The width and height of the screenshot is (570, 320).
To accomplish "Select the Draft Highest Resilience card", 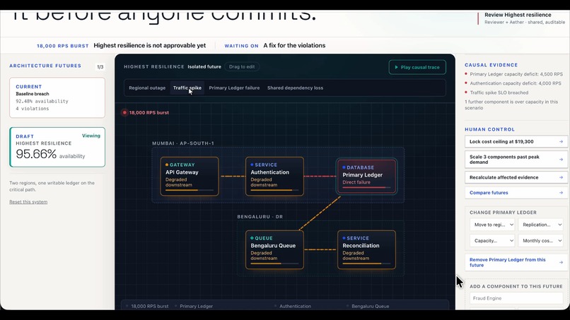I will point(57,147).
